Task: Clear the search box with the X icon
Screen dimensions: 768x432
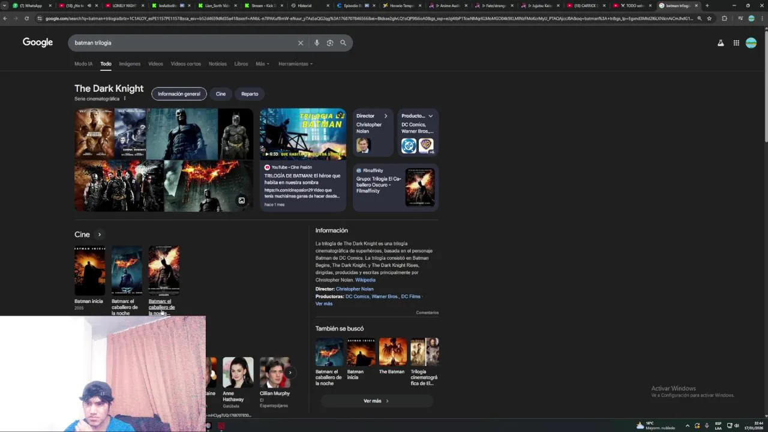Action: click(301, 43)
